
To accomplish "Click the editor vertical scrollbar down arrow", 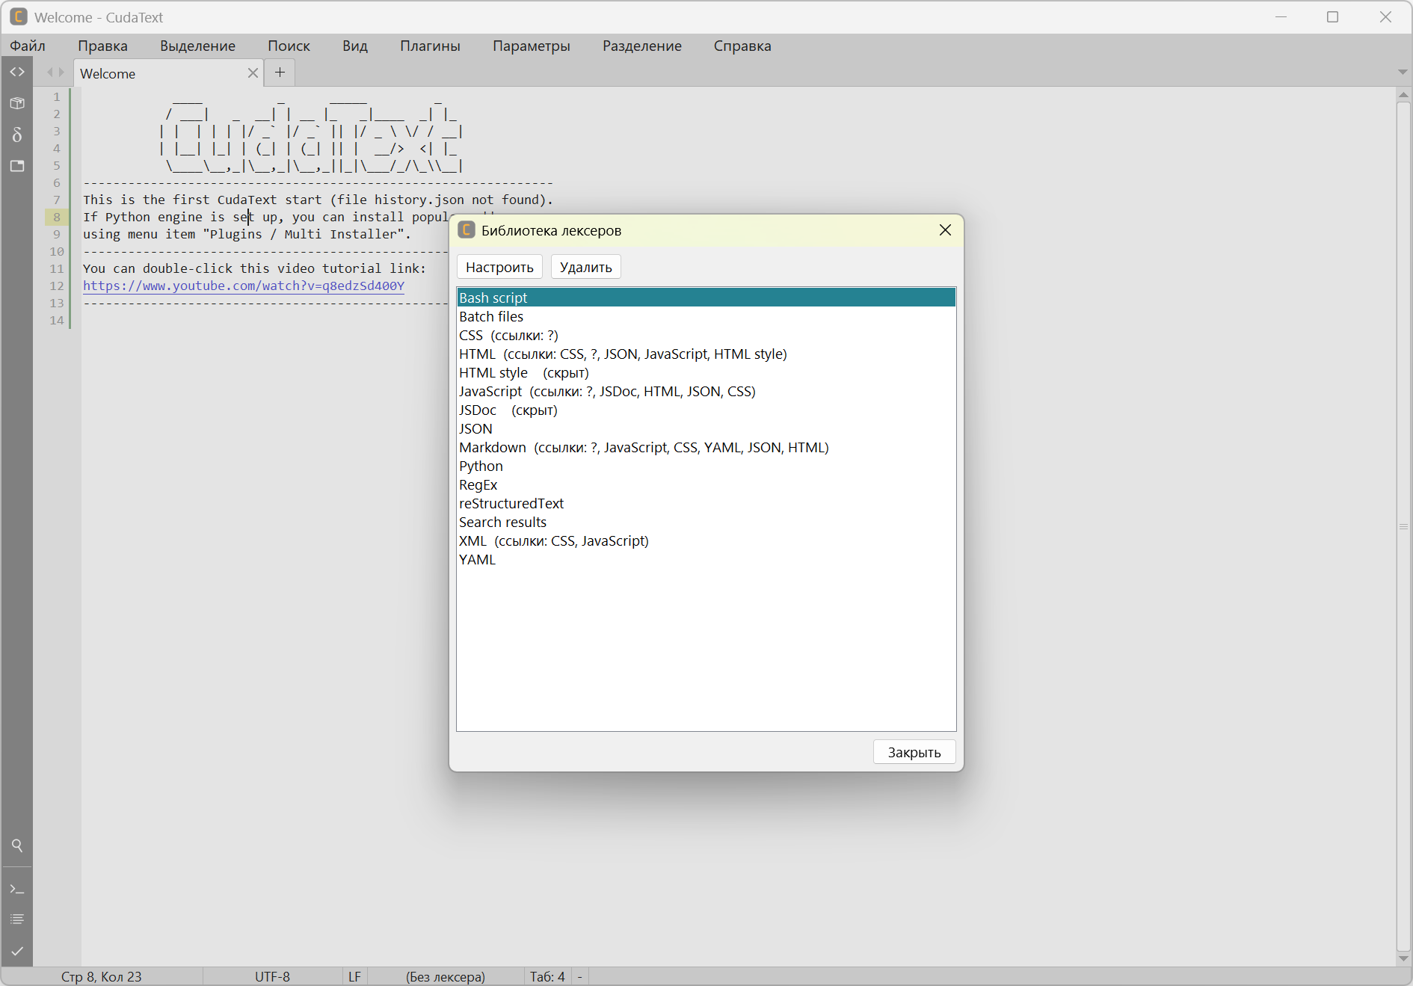I will point(1403,958).
